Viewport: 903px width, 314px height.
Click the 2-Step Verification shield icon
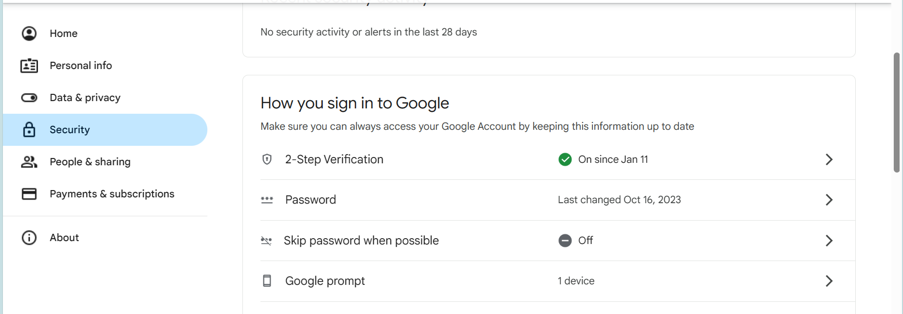pos(267,159)
